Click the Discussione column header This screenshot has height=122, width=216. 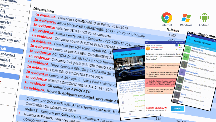coord(44,10)
